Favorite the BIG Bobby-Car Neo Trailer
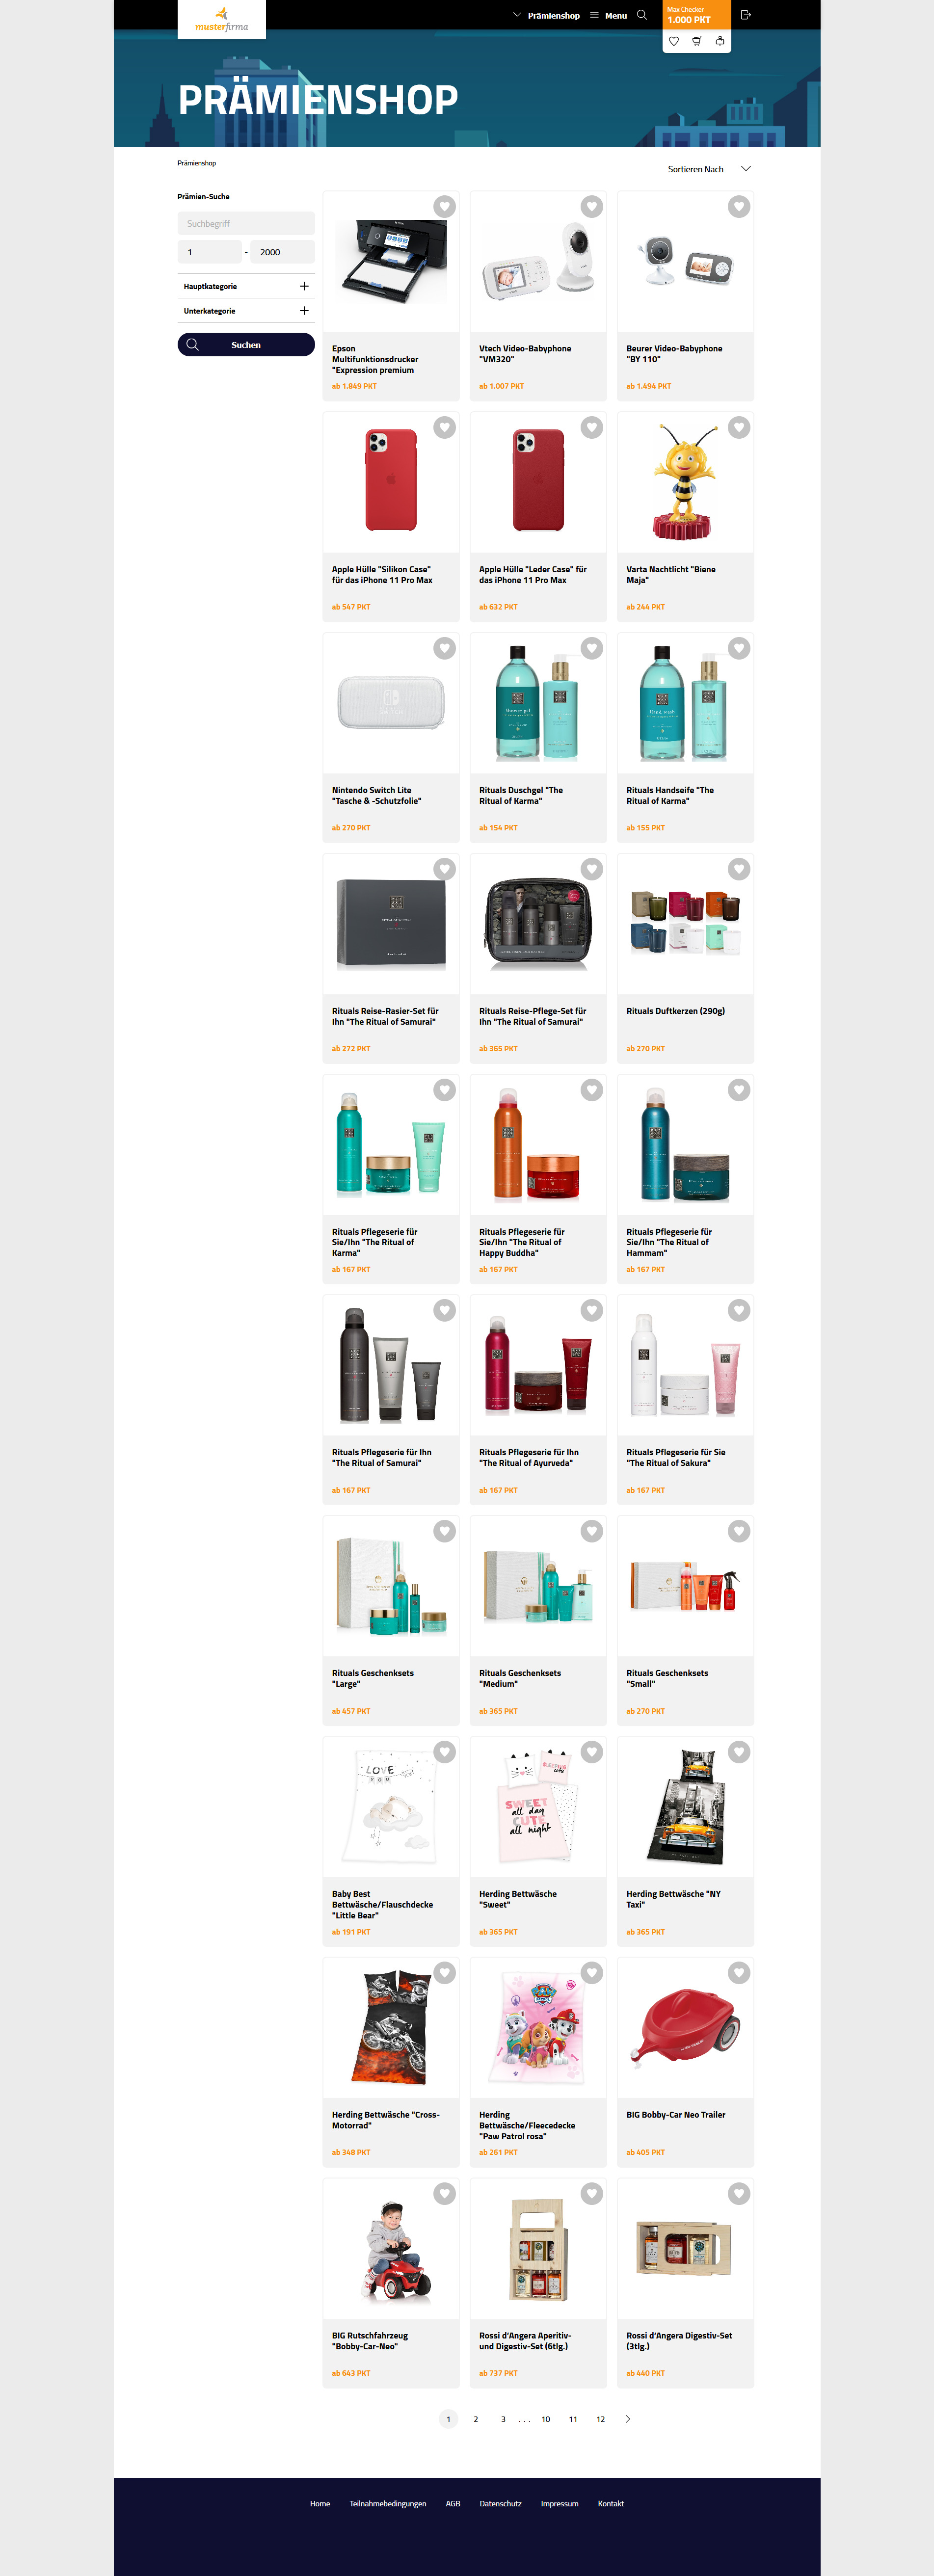 tap(739, 1973)
